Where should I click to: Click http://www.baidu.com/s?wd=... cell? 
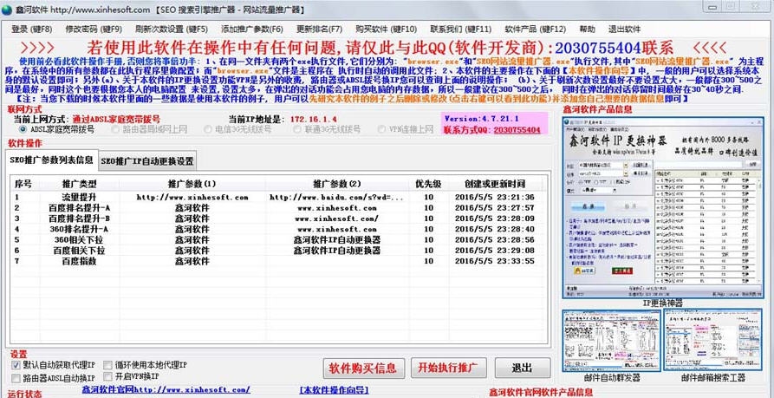(336, 197)
